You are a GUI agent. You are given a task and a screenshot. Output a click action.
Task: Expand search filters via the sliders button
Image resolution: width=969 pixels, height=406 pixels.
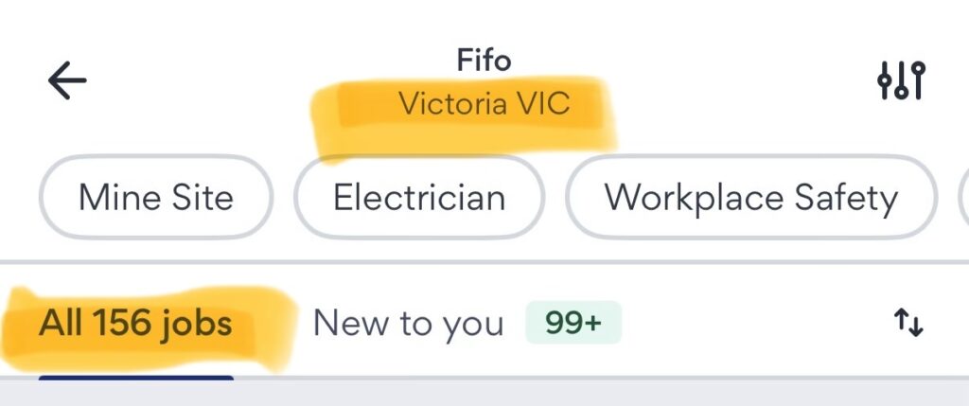point(900,82)
